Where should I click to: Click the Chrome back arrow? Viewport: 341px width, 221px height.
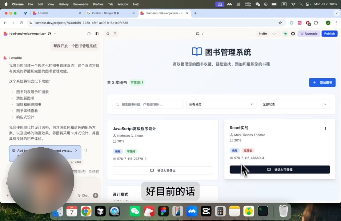point(5,23)
